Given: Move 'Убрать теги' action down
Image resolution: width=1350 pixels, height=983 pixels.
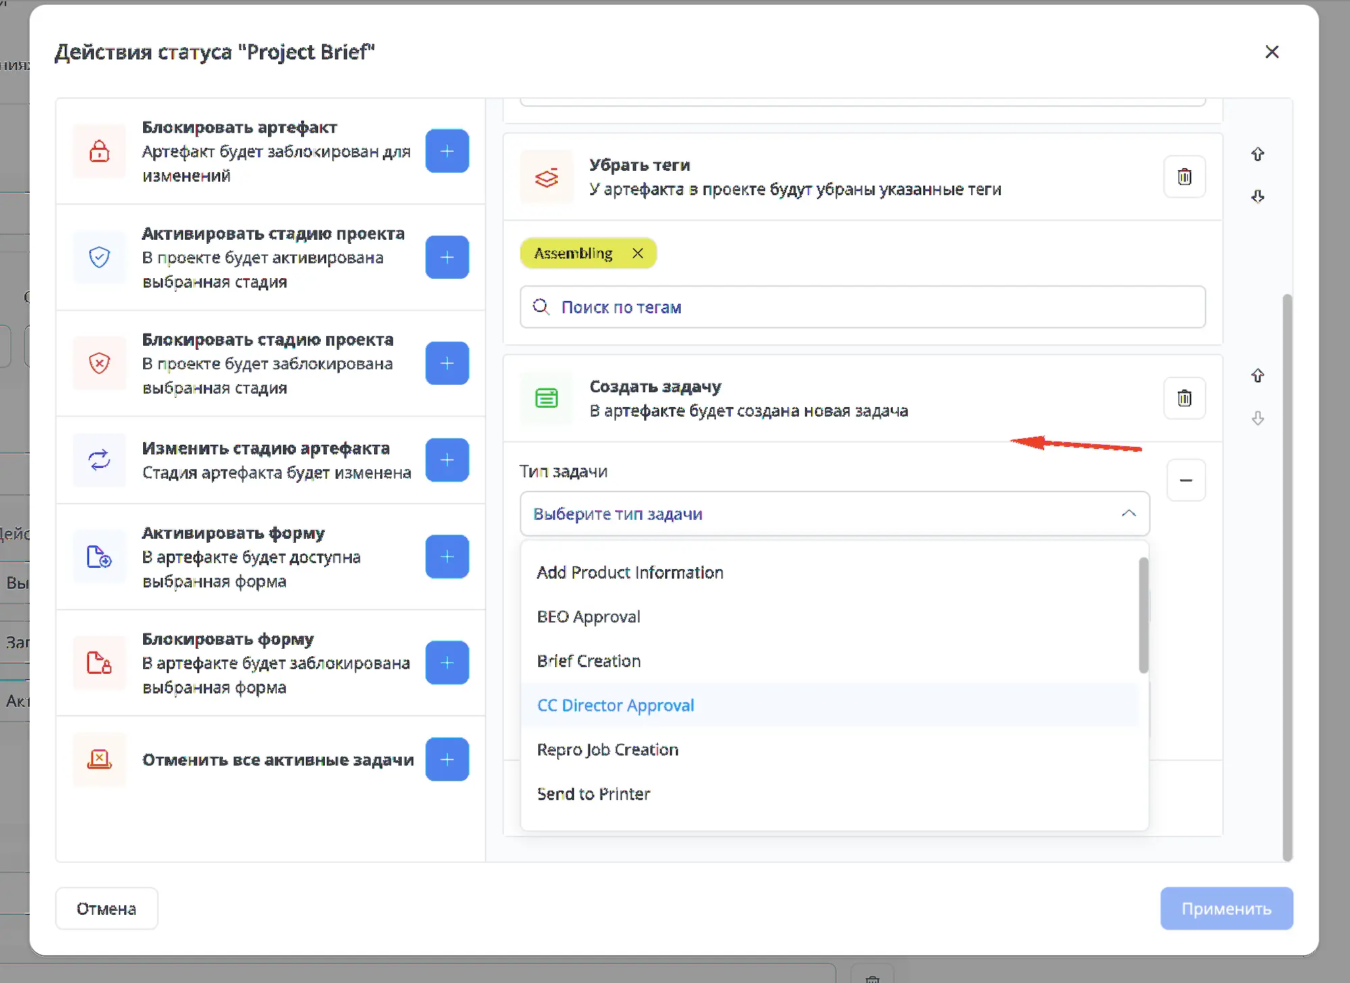Looking at the screenshot, I should (1257, 196).
